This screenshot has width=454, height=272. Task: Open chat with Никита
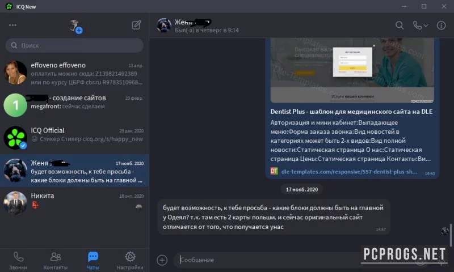pos(74,203)
